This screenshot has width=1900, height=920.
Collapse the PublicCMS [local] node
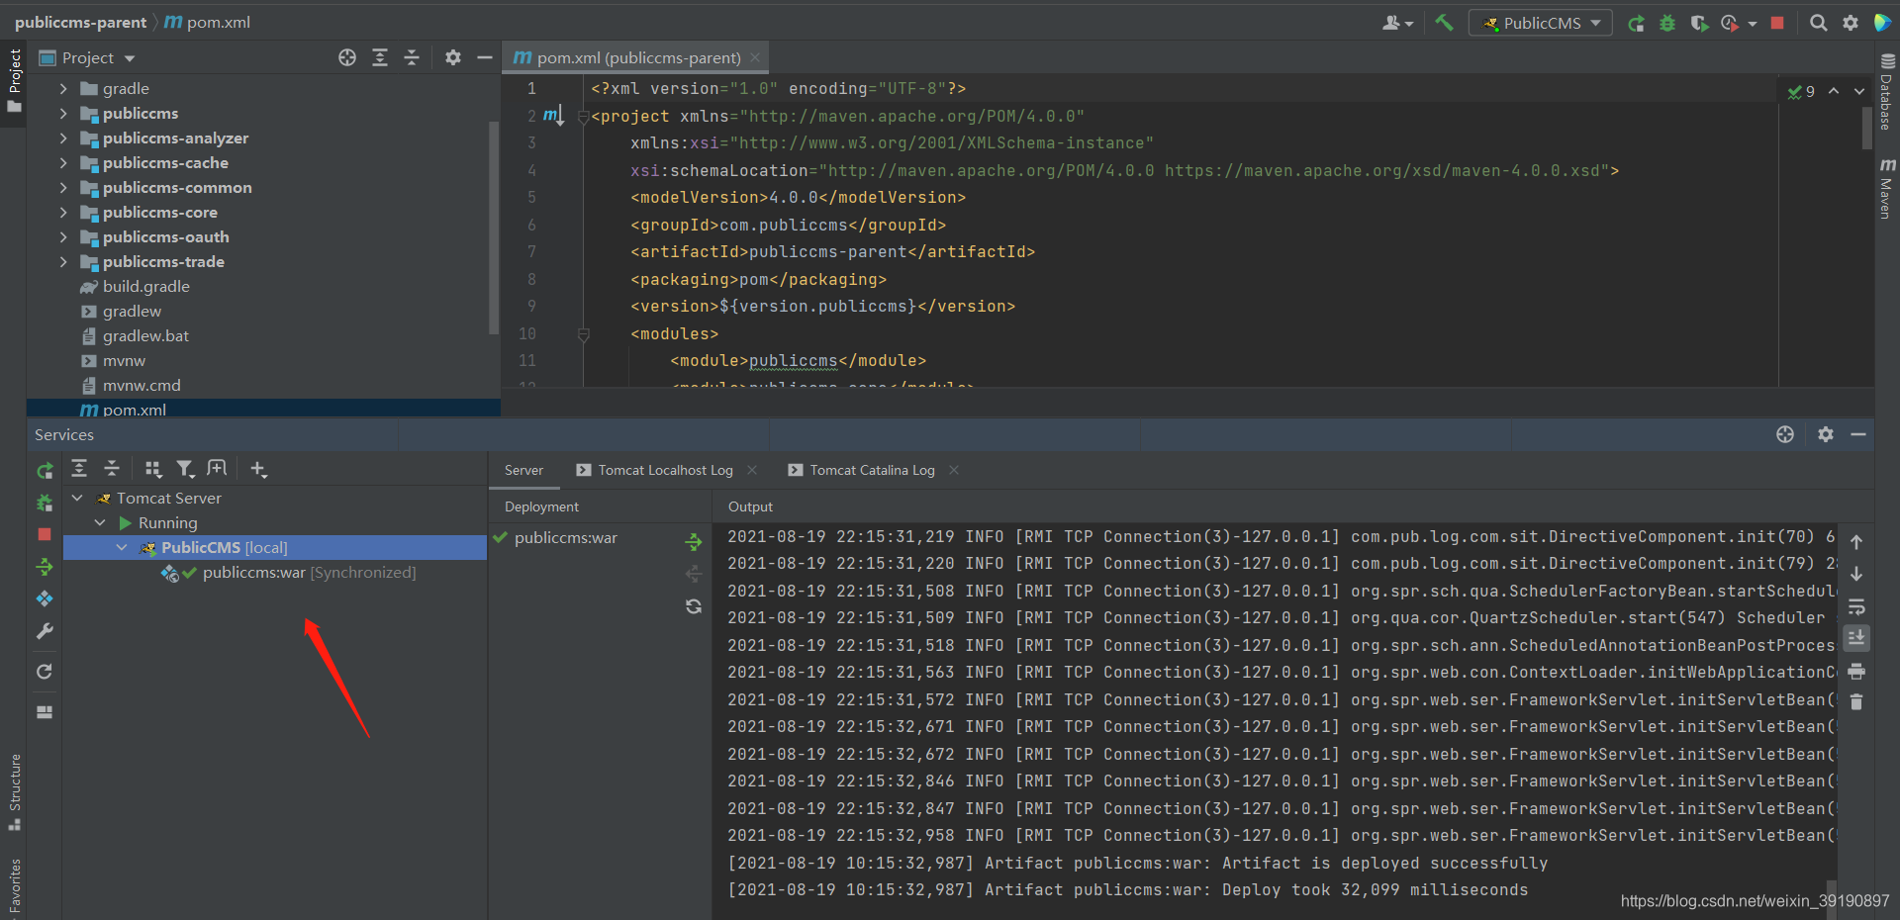(x=122, y=547)
